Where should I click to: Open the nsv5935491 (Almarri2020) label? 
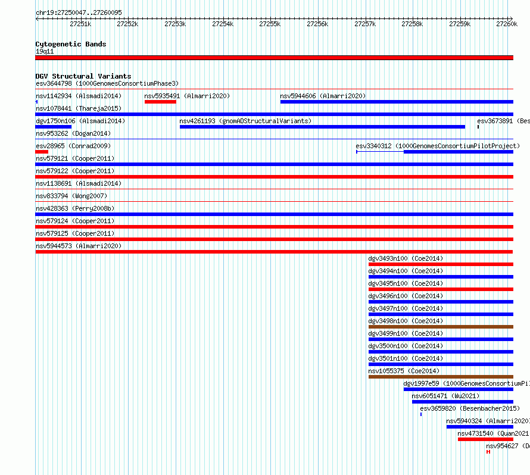[187, 96]
